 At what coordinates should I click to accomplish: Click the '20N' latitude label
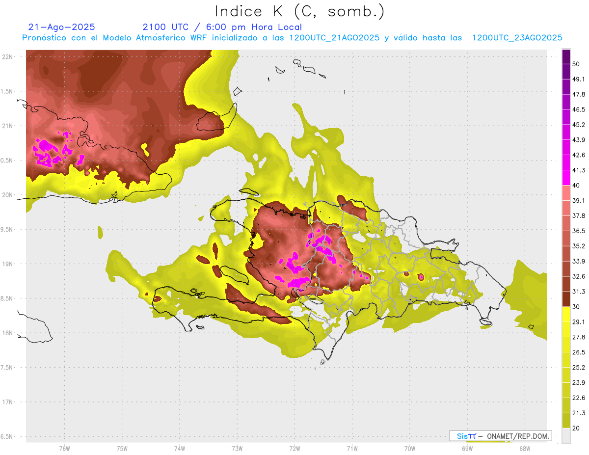coord(7,195)
